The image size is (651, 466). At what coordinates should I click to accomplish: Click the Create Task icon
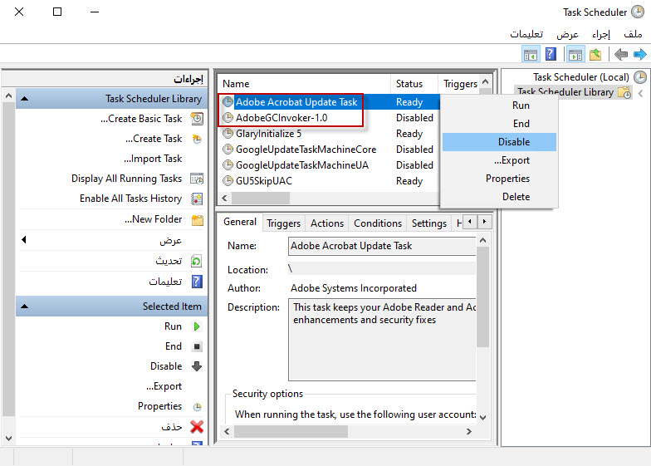[x=197, y=139]
